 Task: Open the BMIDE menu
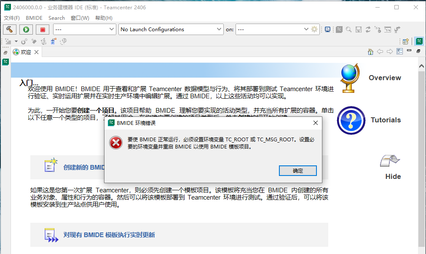34,18
